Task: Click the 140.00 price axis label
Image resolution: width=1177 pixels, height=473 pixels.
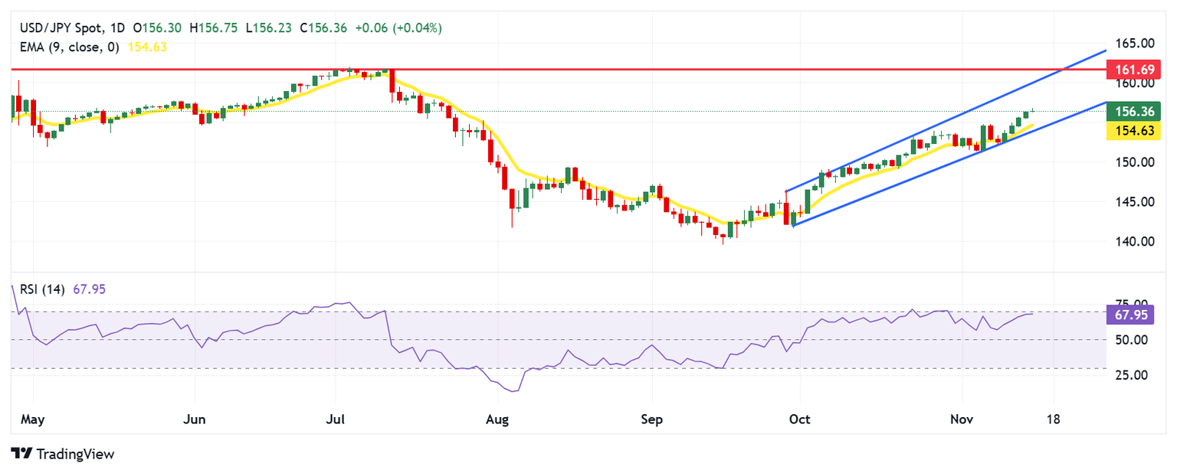Action: (x=1134, y=242)
